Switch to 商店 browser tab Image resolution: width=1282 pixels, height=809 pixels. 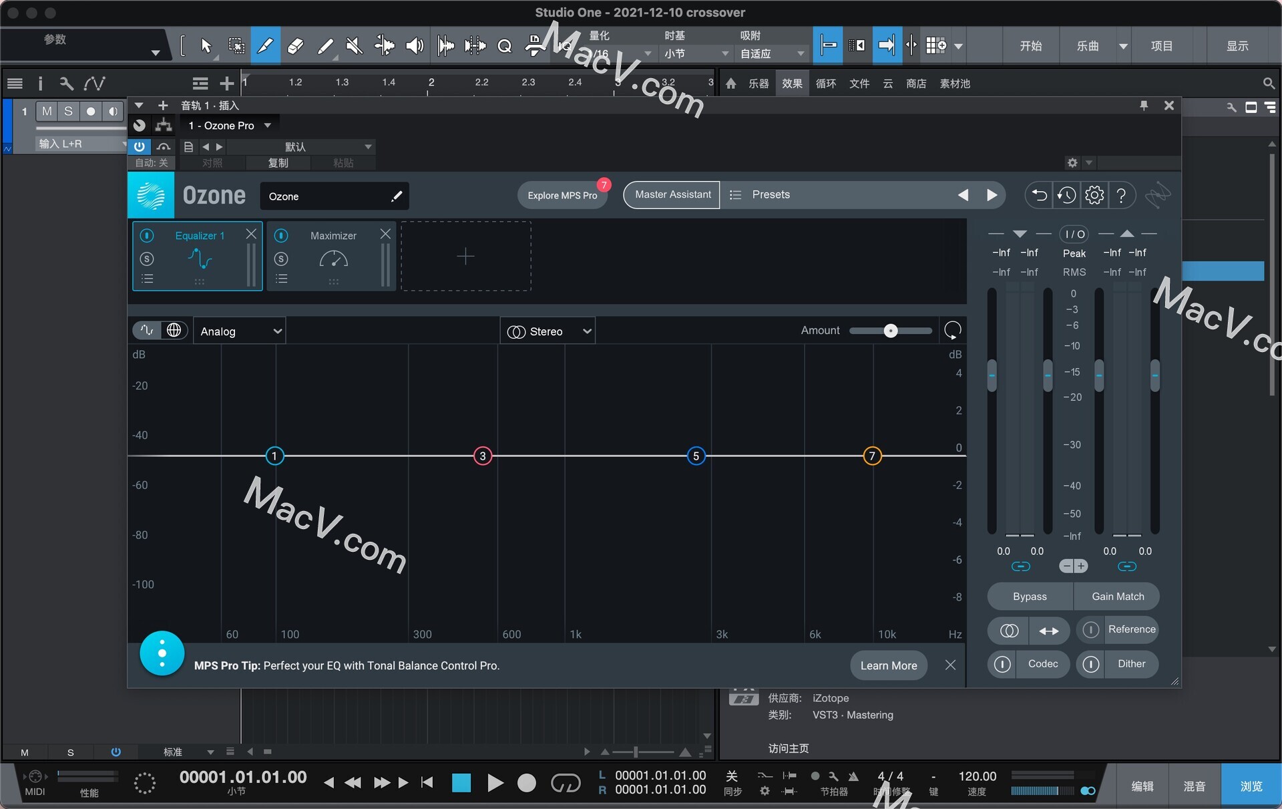(x=916, y=84)
